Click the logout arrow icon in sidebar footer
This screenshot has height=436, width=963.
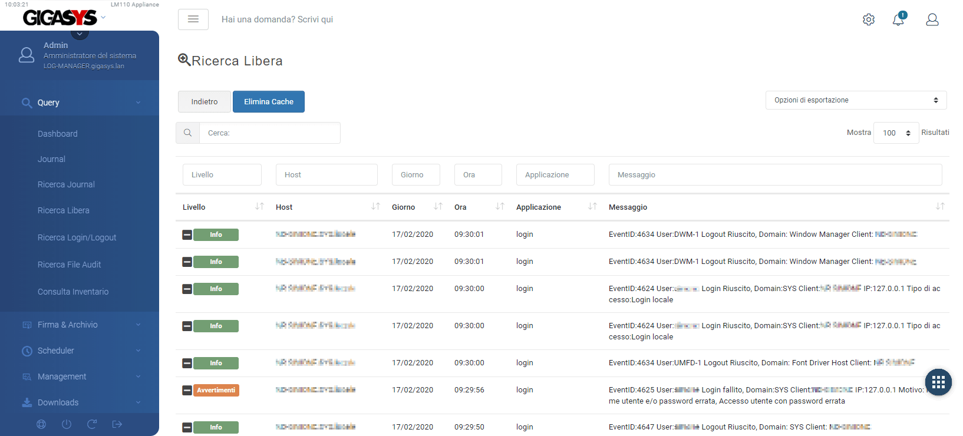[117, 424]
